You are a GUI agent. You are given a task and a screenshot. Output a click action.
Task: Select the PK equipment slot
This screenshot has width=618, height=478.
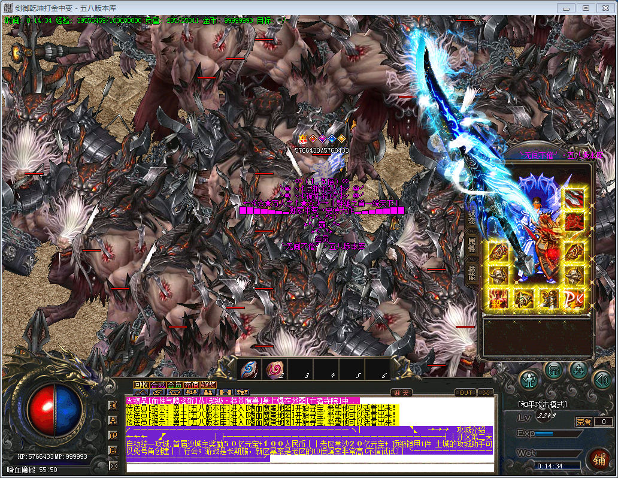(574, 299)
